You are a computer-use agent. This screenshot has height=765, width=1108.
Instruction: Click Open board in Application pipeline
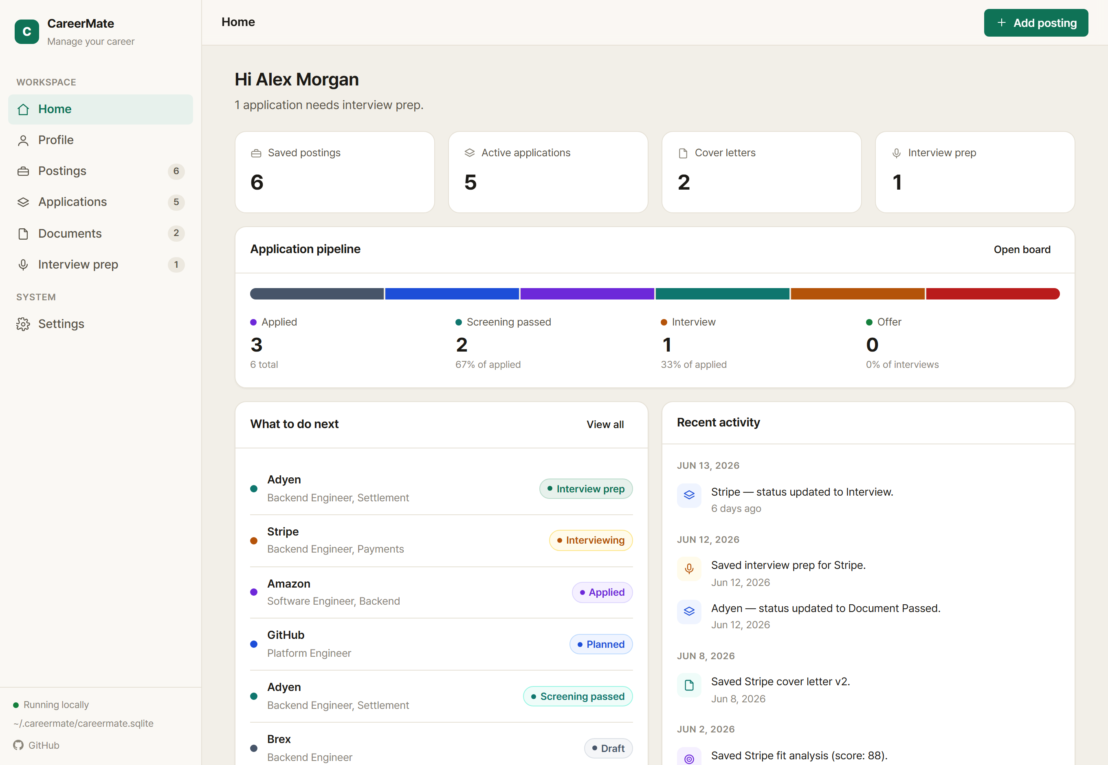[x=1022, y=249]
